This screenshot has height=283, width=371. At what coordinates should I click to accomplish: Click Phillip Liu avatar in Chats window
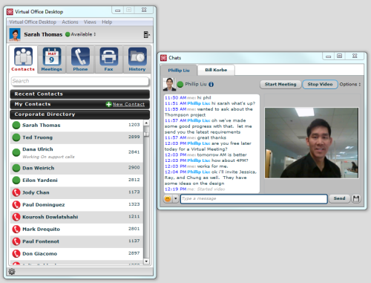click(x=169, y=84)
